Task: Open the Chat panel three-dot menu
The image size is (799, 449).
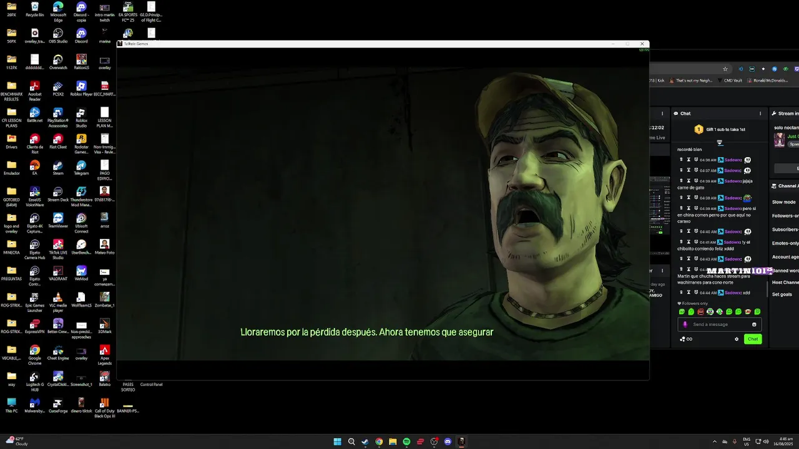Action: [x=760, y=113]
